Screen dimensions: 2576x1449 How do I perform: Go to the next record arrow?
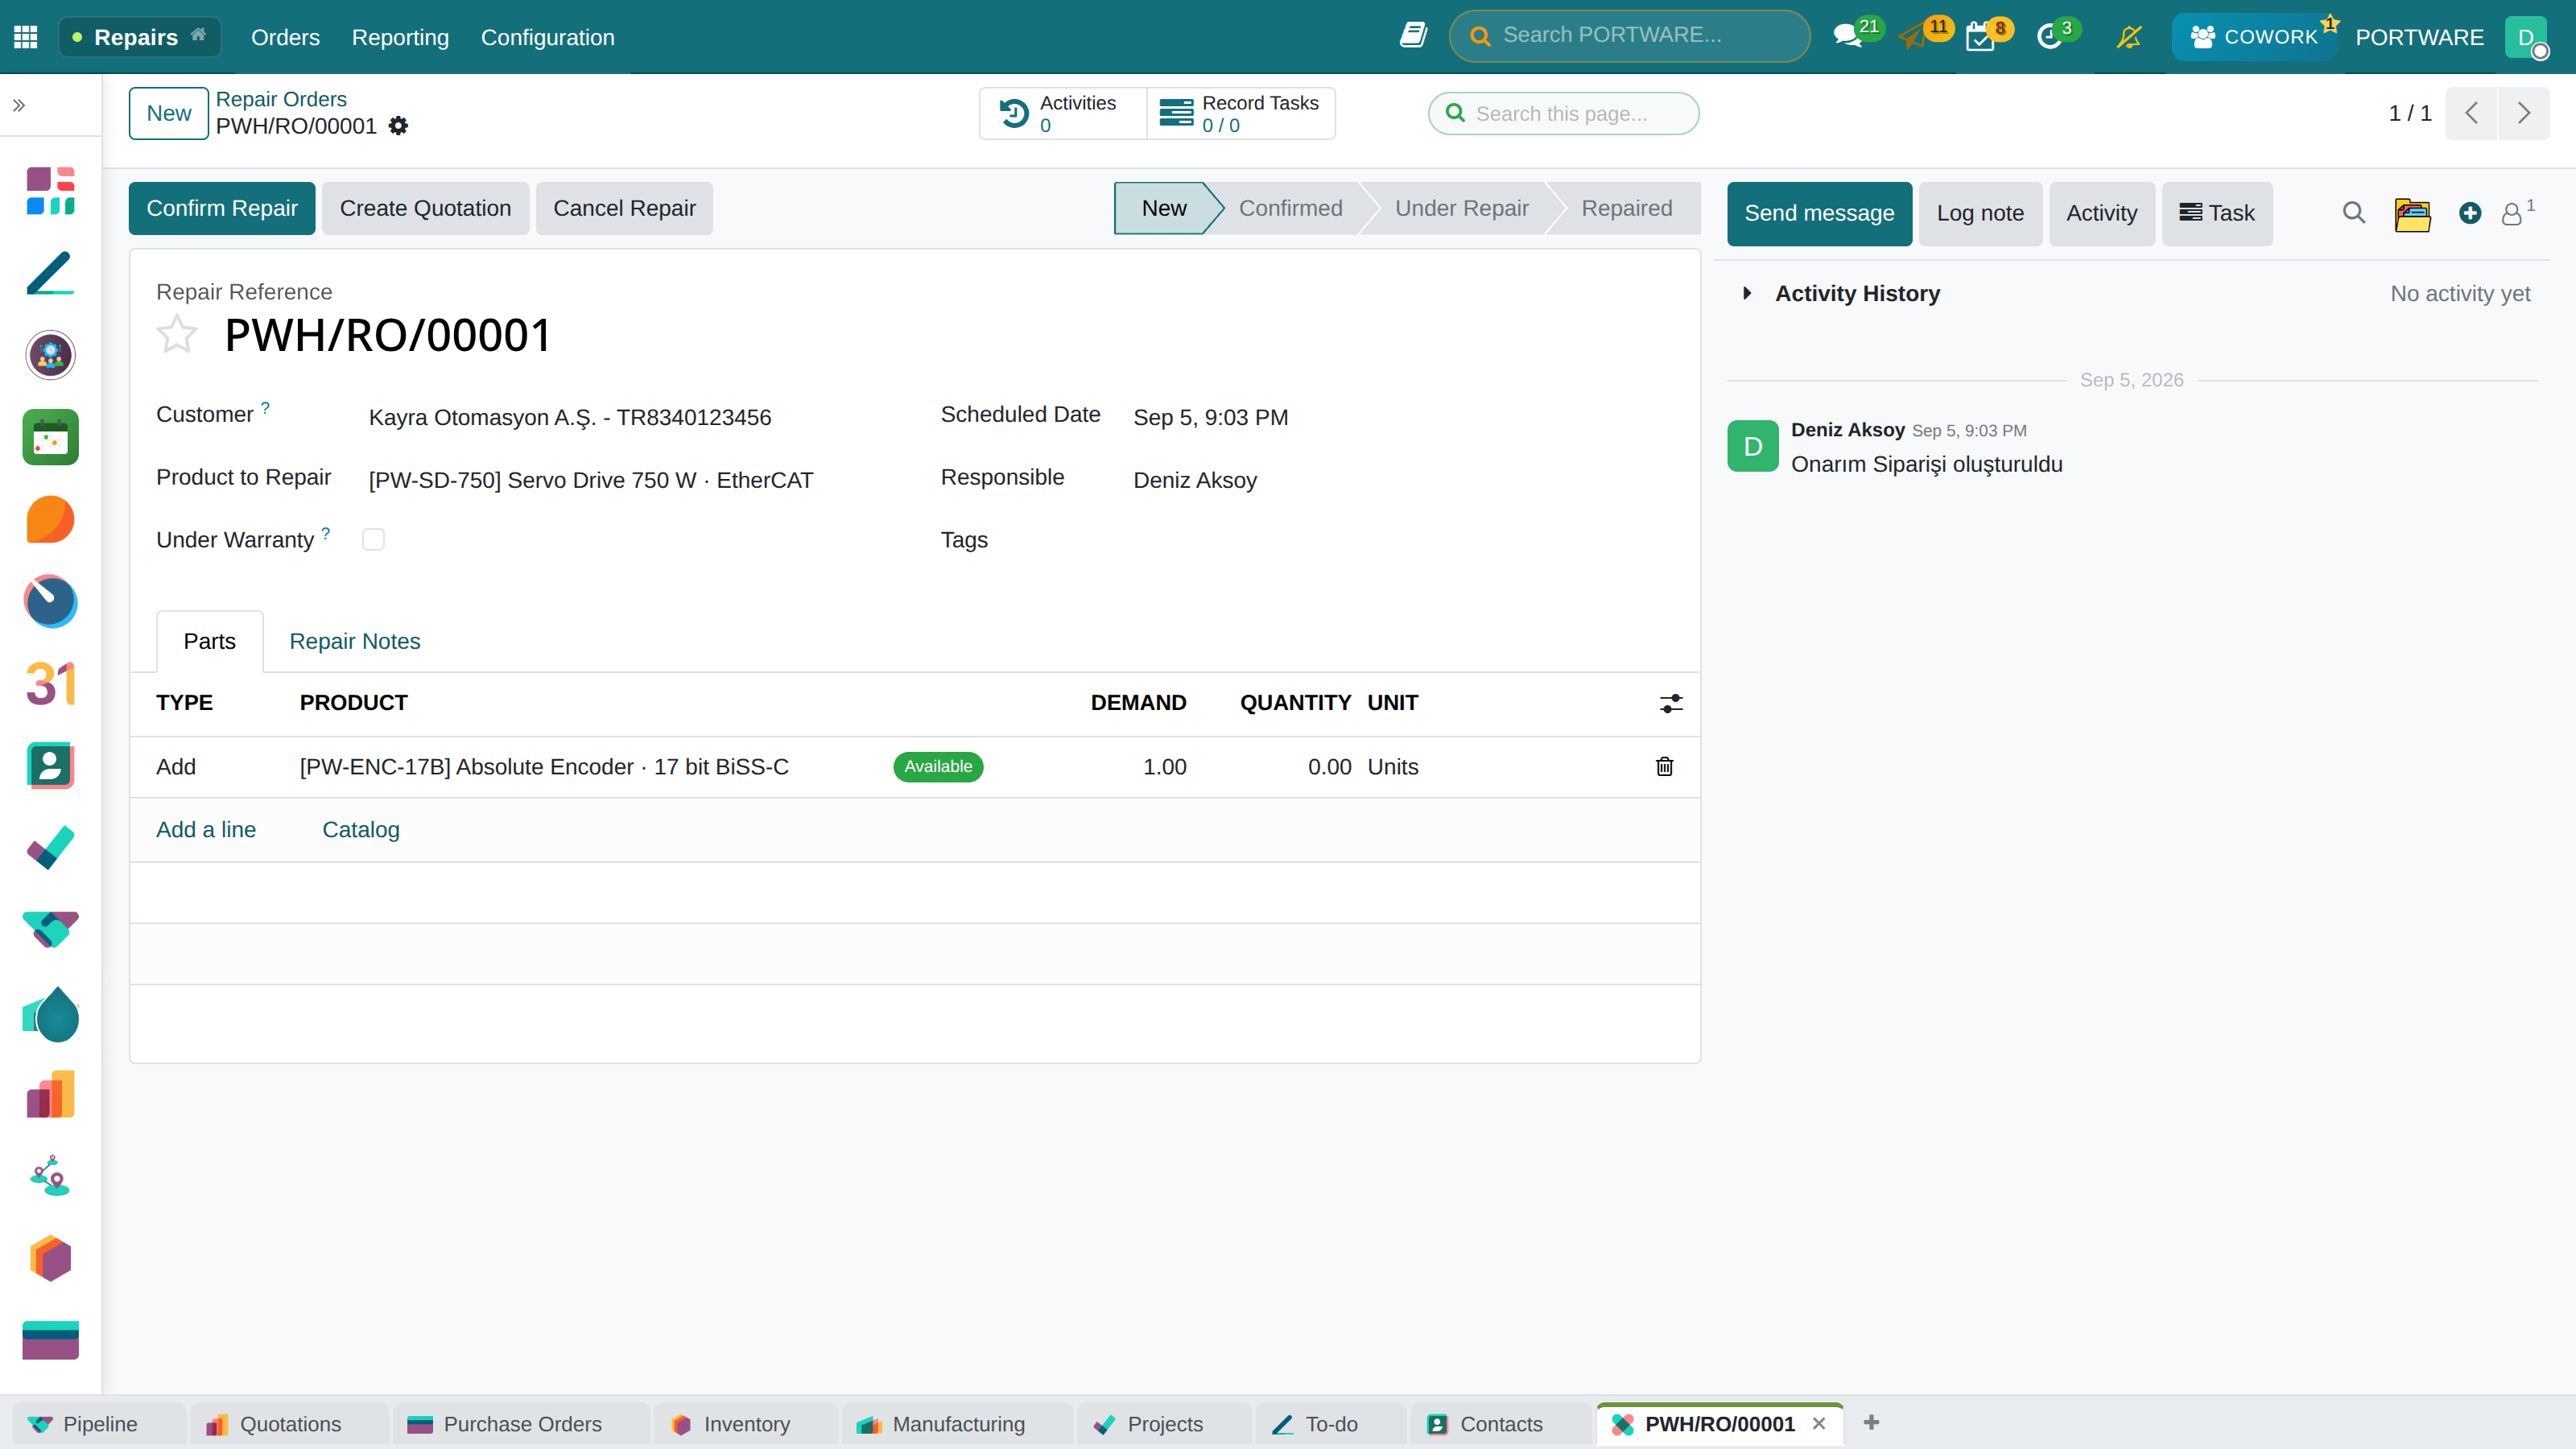coord(2524,113)
